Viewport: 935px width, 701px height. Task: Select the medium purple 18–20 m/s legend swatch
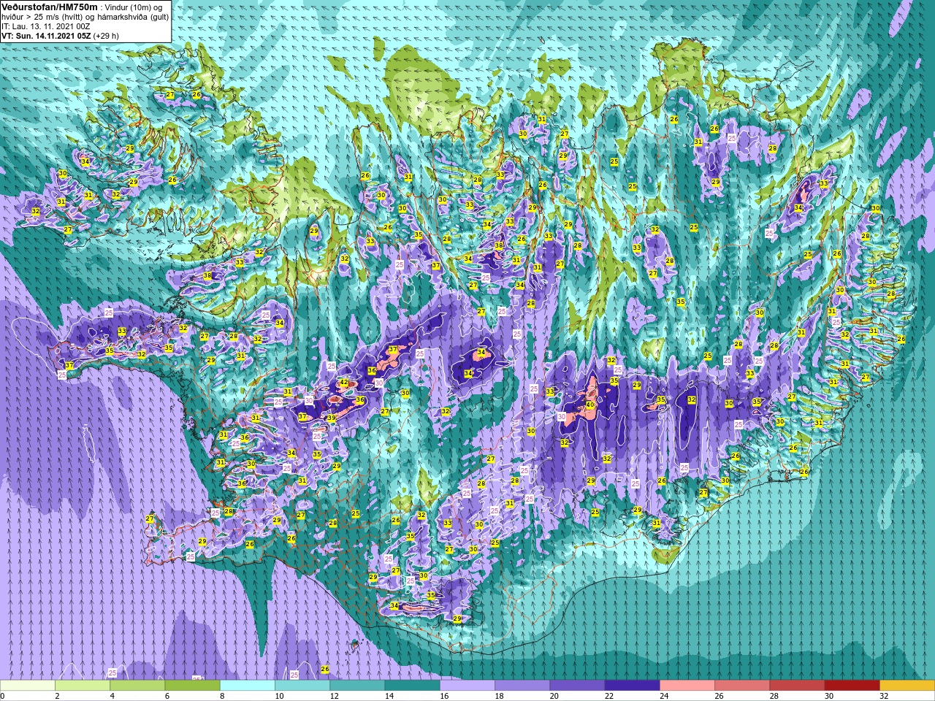click(522, 686)
